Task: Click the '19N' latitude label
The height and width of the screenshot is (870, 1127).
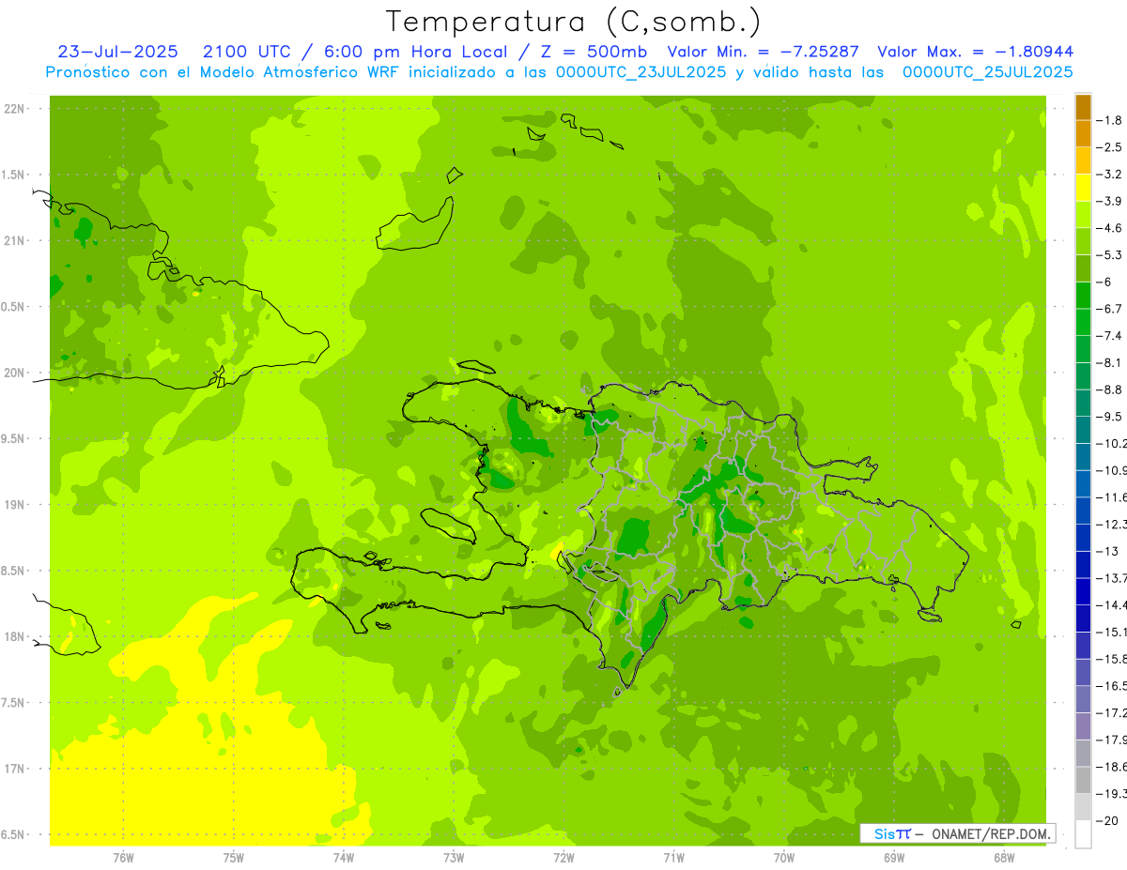Action: click(15, 505)
